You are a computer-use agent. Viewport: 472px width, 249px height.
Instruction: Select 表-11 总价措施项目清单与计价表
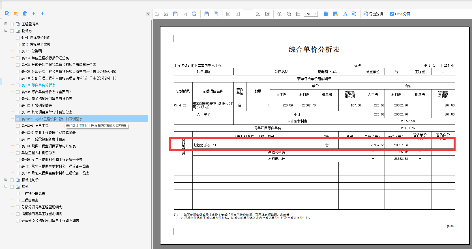click(x=47, y=99)
